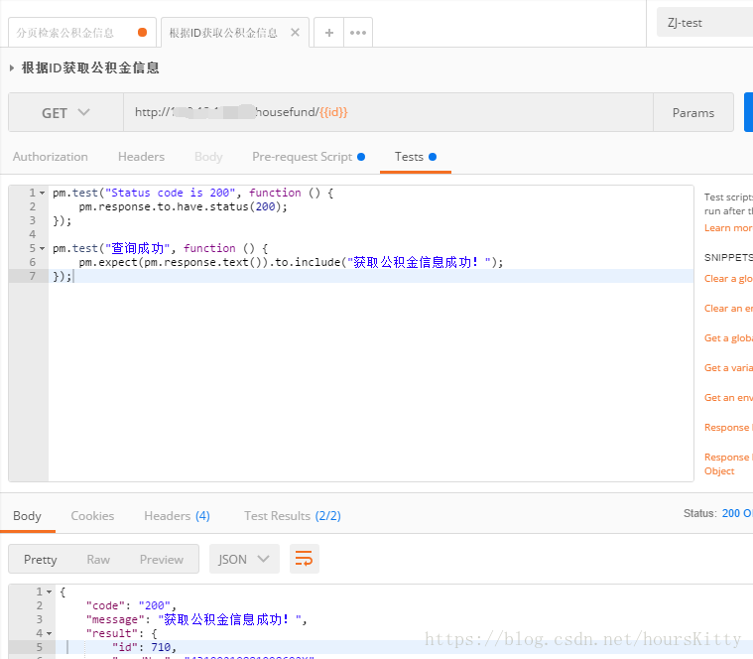Click the blue Send button edge
This screenshot has height=659, width=753.
point(748,112)
